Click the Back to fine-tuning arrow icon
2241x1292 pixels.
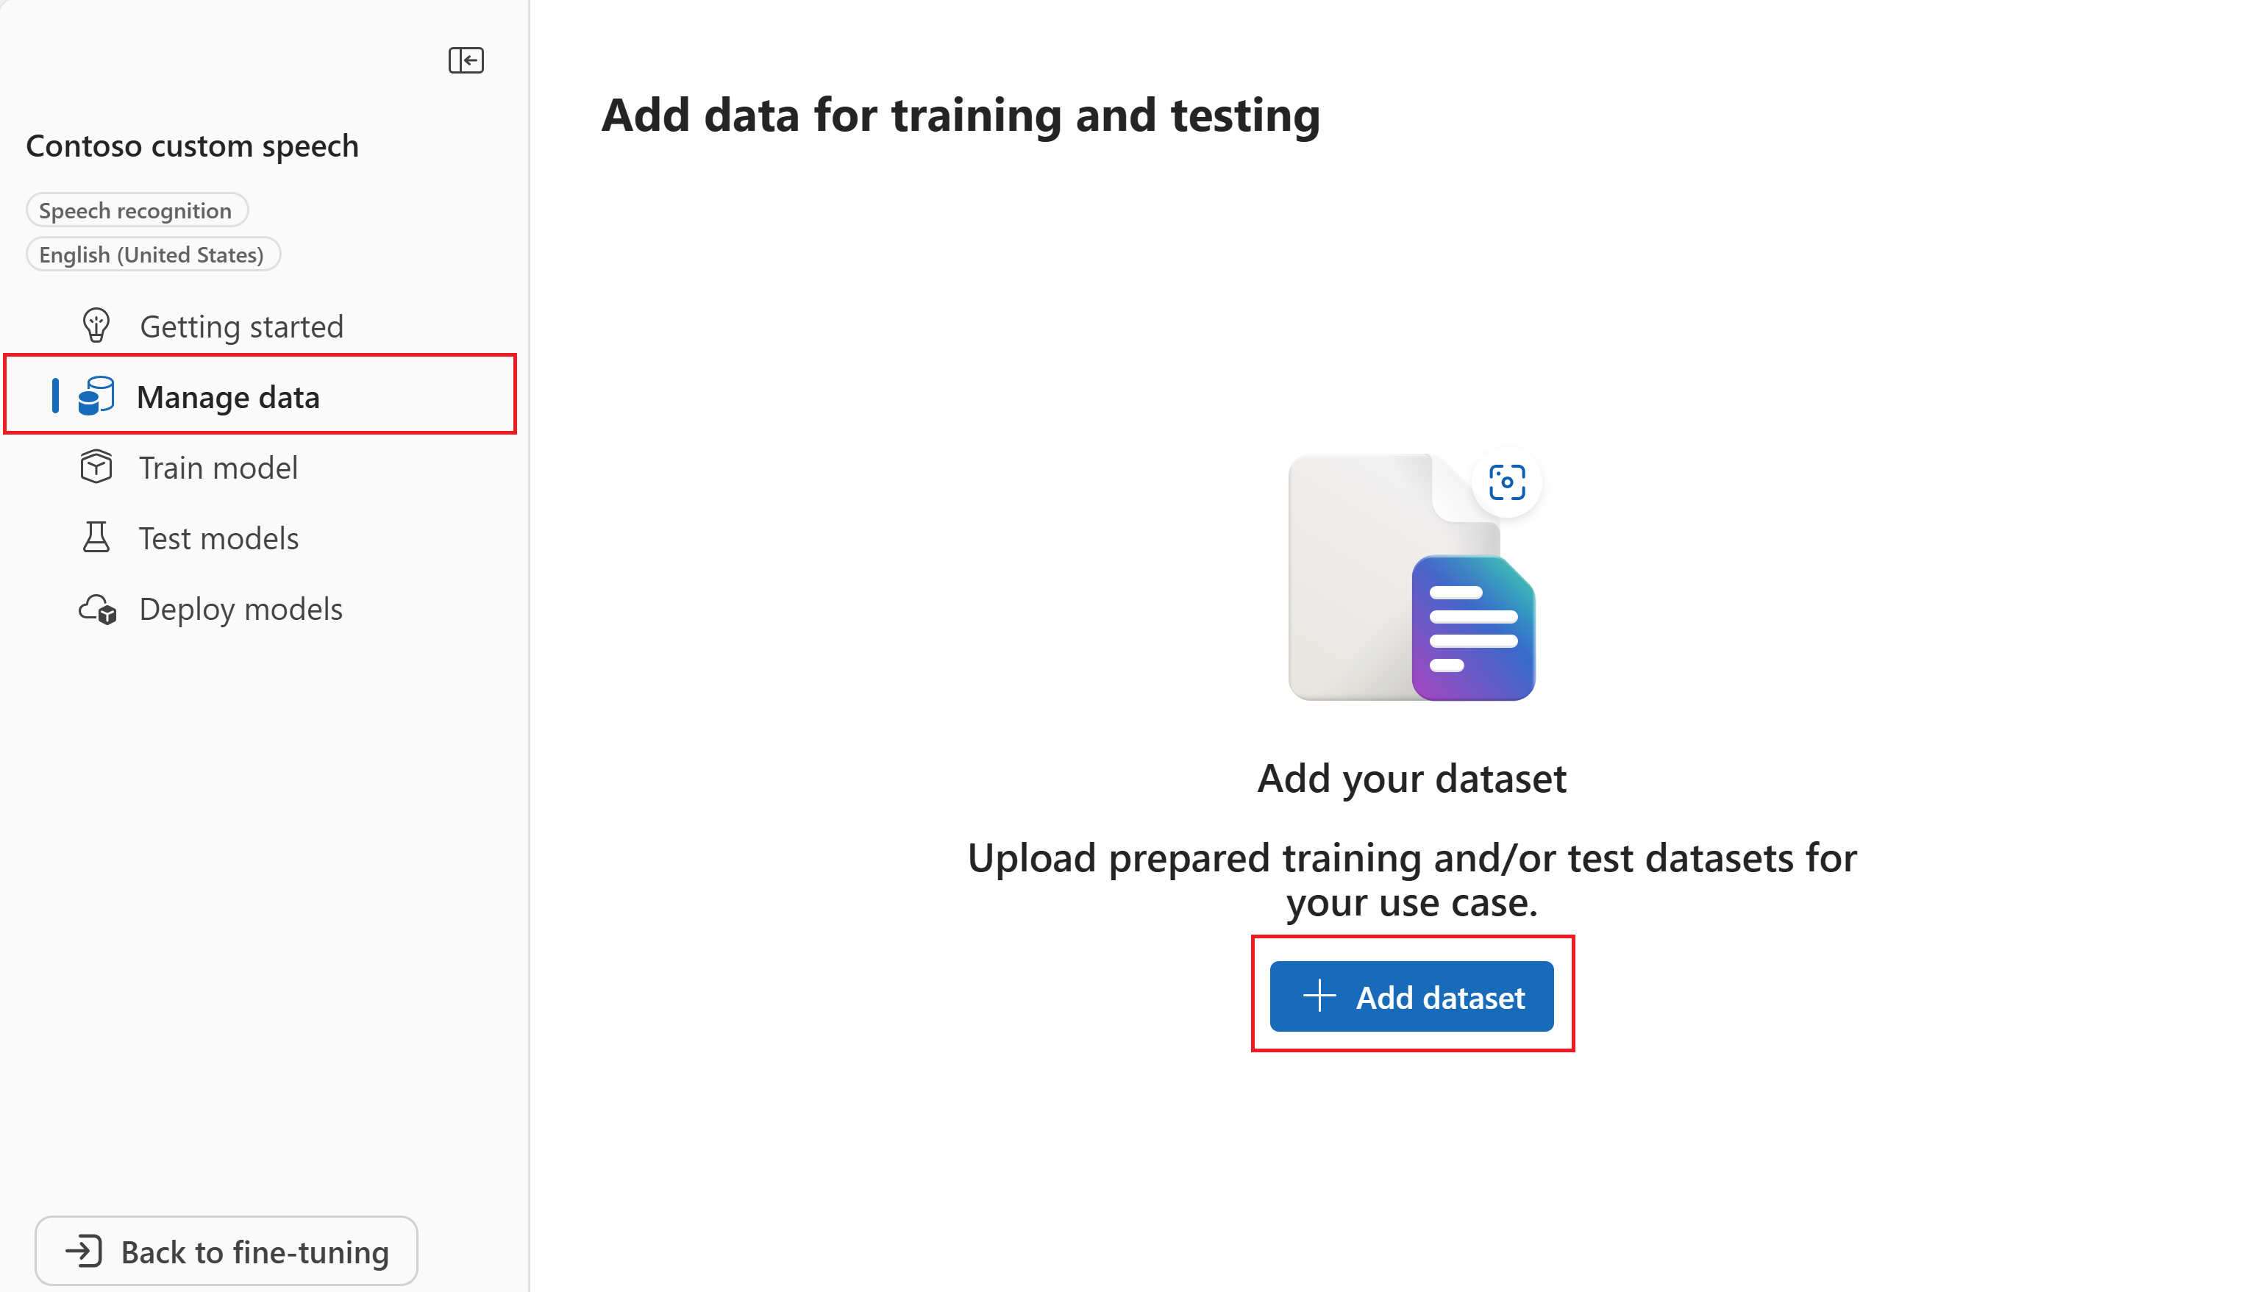[85, 1251]
